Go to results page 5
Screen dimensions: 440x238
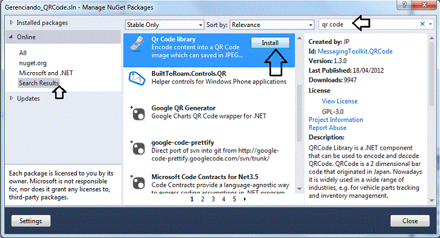(x=234, y=199)
